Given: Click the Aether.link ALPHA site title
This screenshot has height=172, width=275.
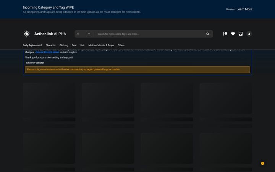Looking at the screenshot, I should click(x=50, y=34).
